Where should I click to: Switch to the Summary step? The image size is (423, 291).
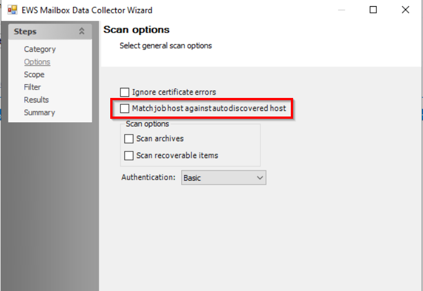(39, 113)
